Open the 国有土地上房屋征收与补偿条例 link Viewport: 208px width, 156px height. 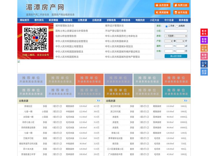[72, 31]
